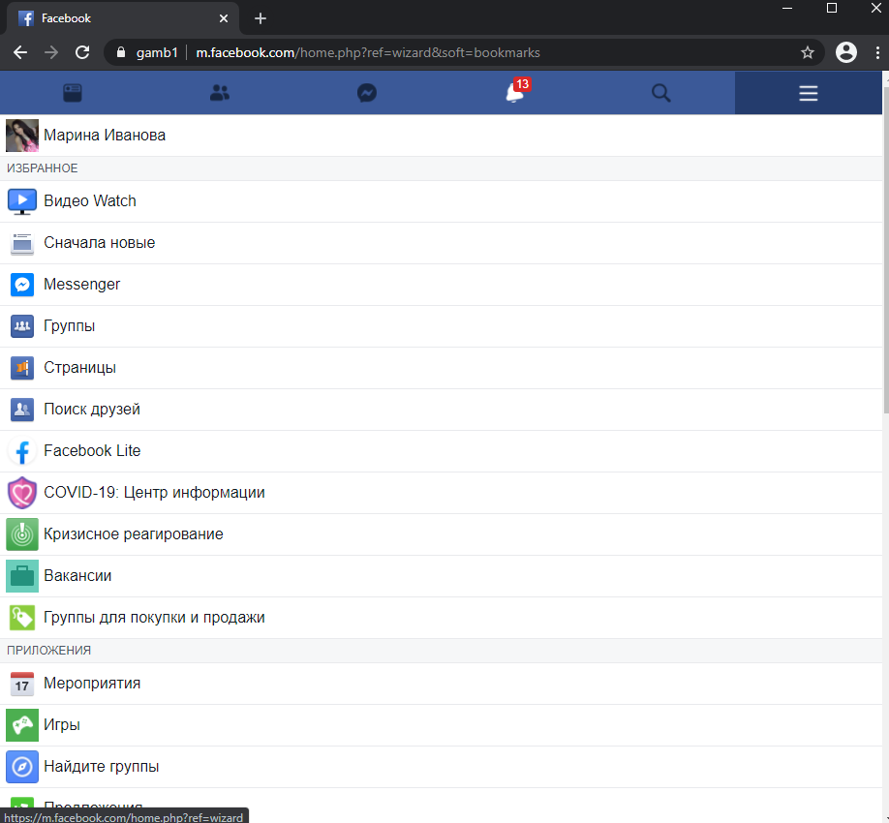Click the Вакансии briefcase icon
Screen dimensions: 889x823
22,576
